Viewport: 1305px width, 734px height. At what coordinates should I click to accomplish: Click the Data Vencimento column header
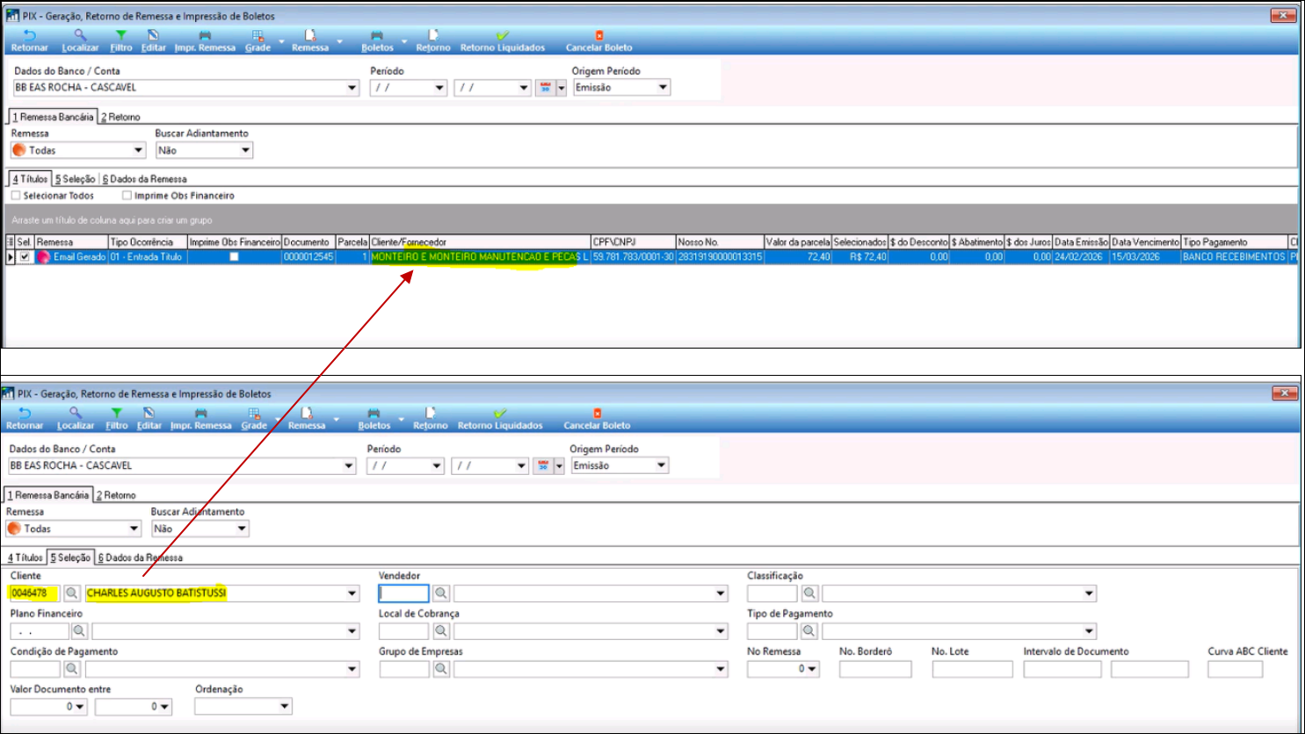[x=1144, y=242]
